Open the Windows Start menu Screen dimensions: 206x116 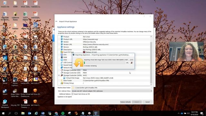[3, 113]
